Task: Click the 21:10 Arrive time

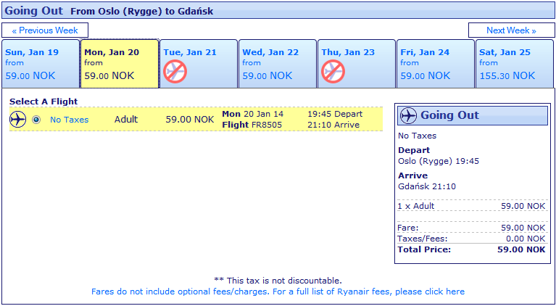Action: [x=333, y=125]
